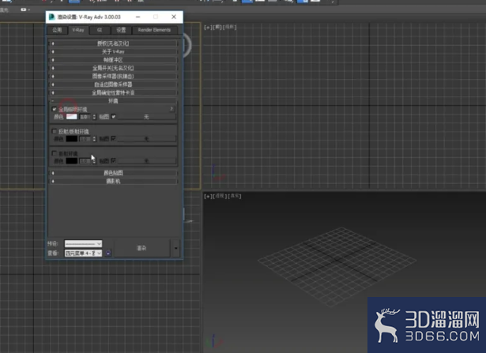This screenshot has width=486, height=353.
Task: Toggle the 贴图 checkbox in 反射/折射环境 row
Action: point(113,139)
